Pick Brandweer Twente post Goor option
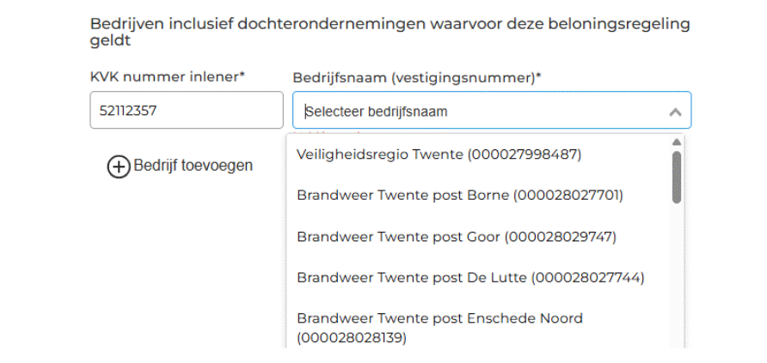The width and height of the screenshot is (767, 363). point(457,236)
